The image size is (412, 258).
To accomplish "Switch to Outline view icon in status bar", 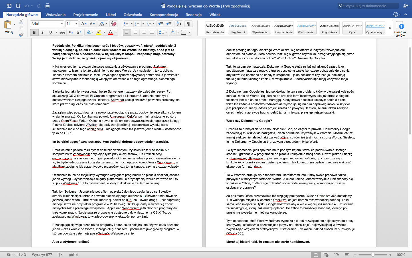I will point(336,255).
